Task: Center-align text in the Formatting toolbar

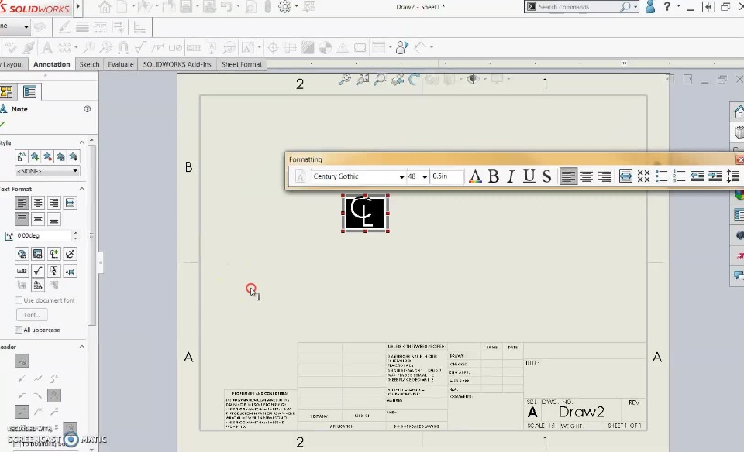Action: 586,176
